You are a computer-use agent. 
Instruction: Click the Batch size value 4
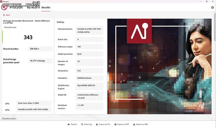click(89, 39)
